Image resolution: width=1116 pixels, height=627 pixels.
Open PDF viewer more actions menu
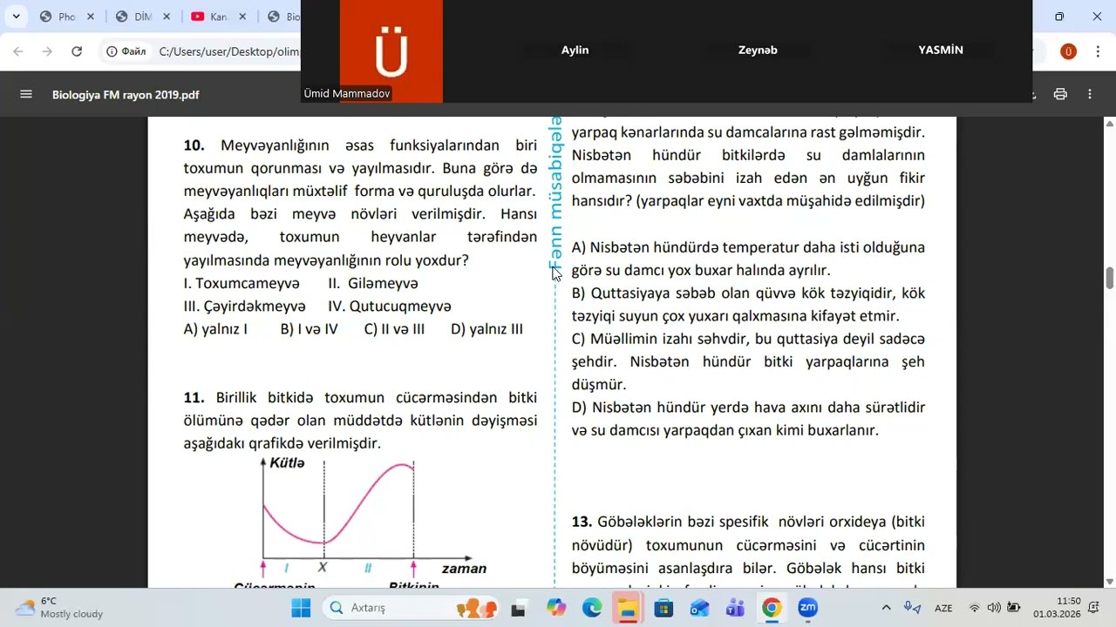1090,94
